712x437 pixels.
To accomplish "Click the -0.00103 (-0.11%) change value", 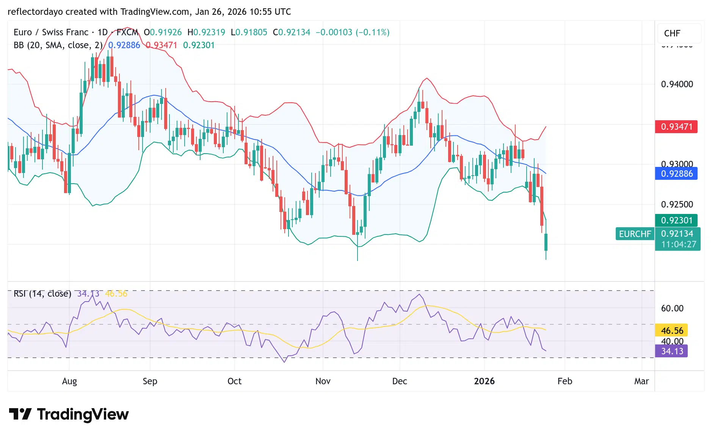I will [x=353, y=32].
